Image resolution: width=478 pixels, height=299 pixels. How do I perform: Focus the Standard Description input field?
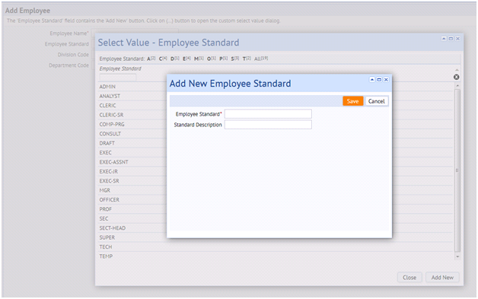tap(268, 125)
